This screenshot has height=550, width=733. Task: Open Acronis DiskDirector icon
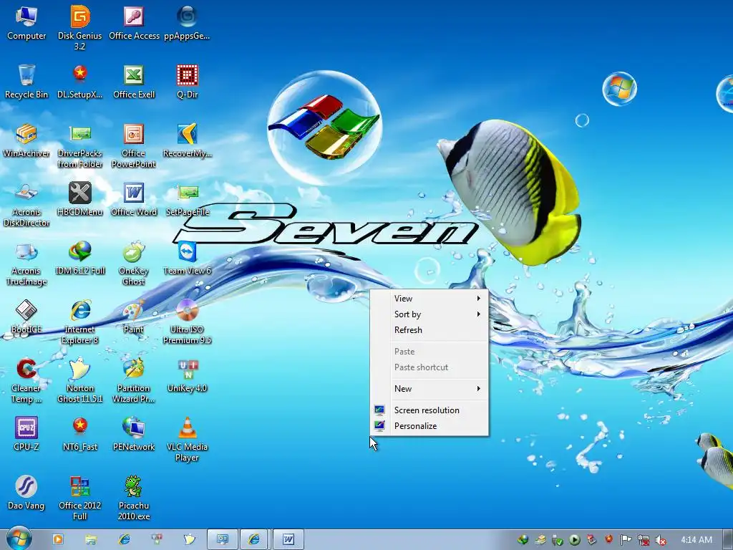(x=26, y=205)
